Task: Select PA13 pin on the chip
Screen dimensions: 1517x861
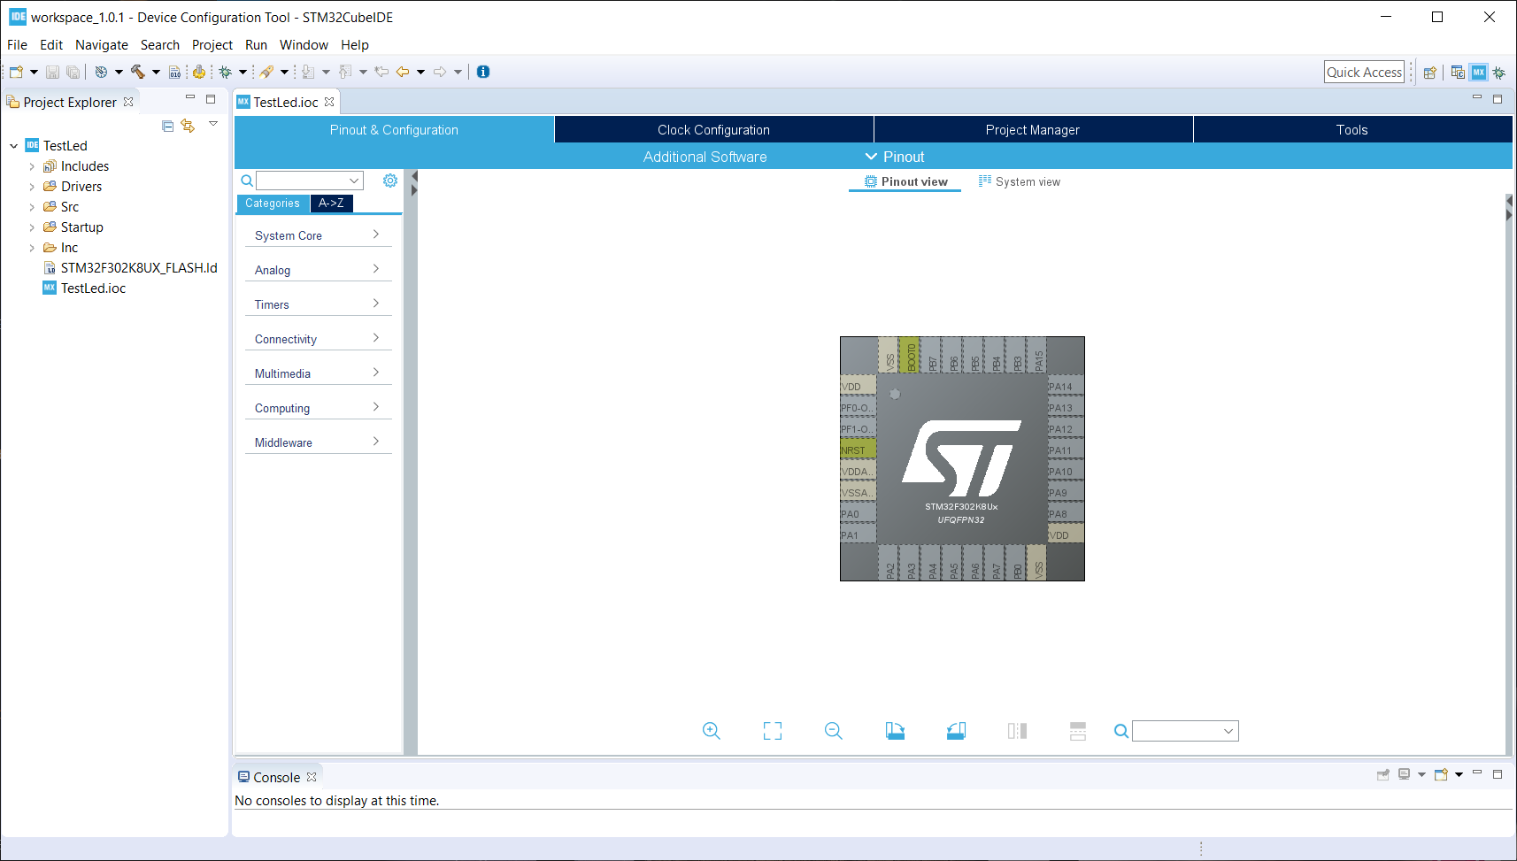Action: click(x=1066, y=408)
